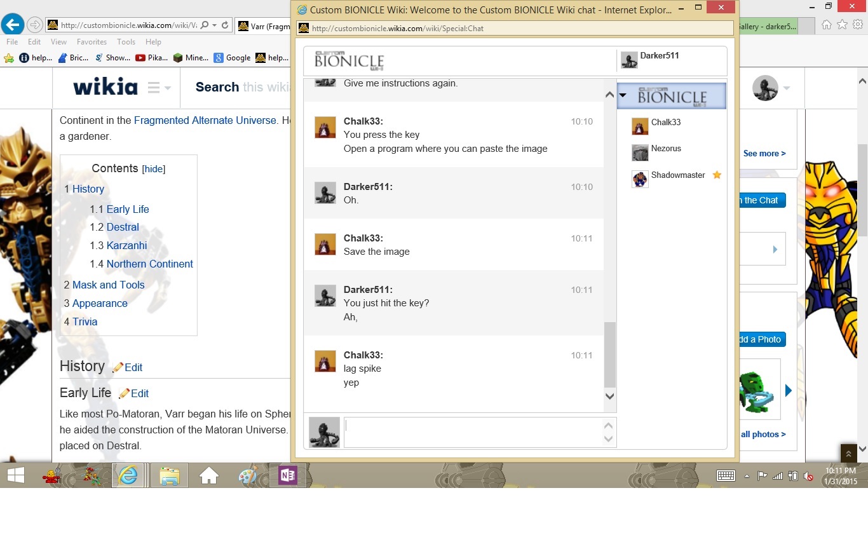Screen dimensions: 868x549
Task: Open File Explorer from the taskbar
Action: [x=170, y=475]
